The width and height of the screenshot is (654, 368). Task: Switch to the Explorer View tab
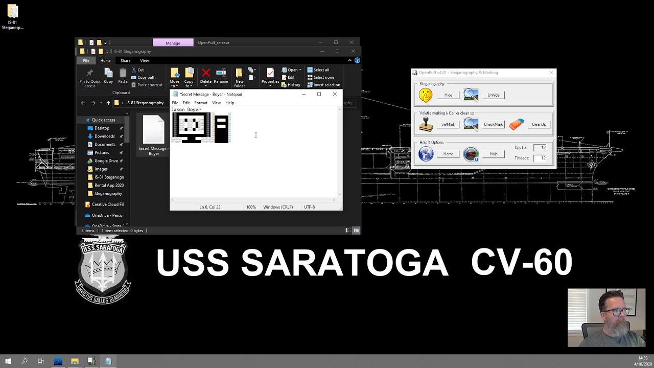click(145, 61)
